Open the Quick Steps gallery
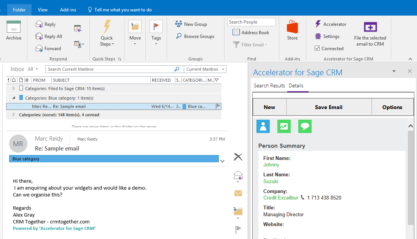The height and width of the screenshot is (239, 417). tap(107, 33)
